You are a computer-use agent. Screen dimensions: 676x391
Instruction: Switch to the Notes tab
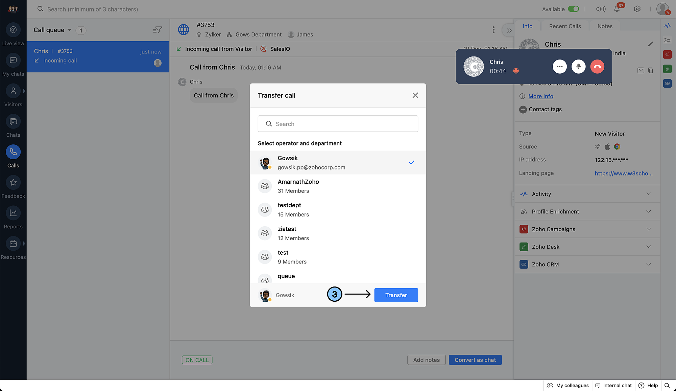pyautogui.click(x=605, y=26)
